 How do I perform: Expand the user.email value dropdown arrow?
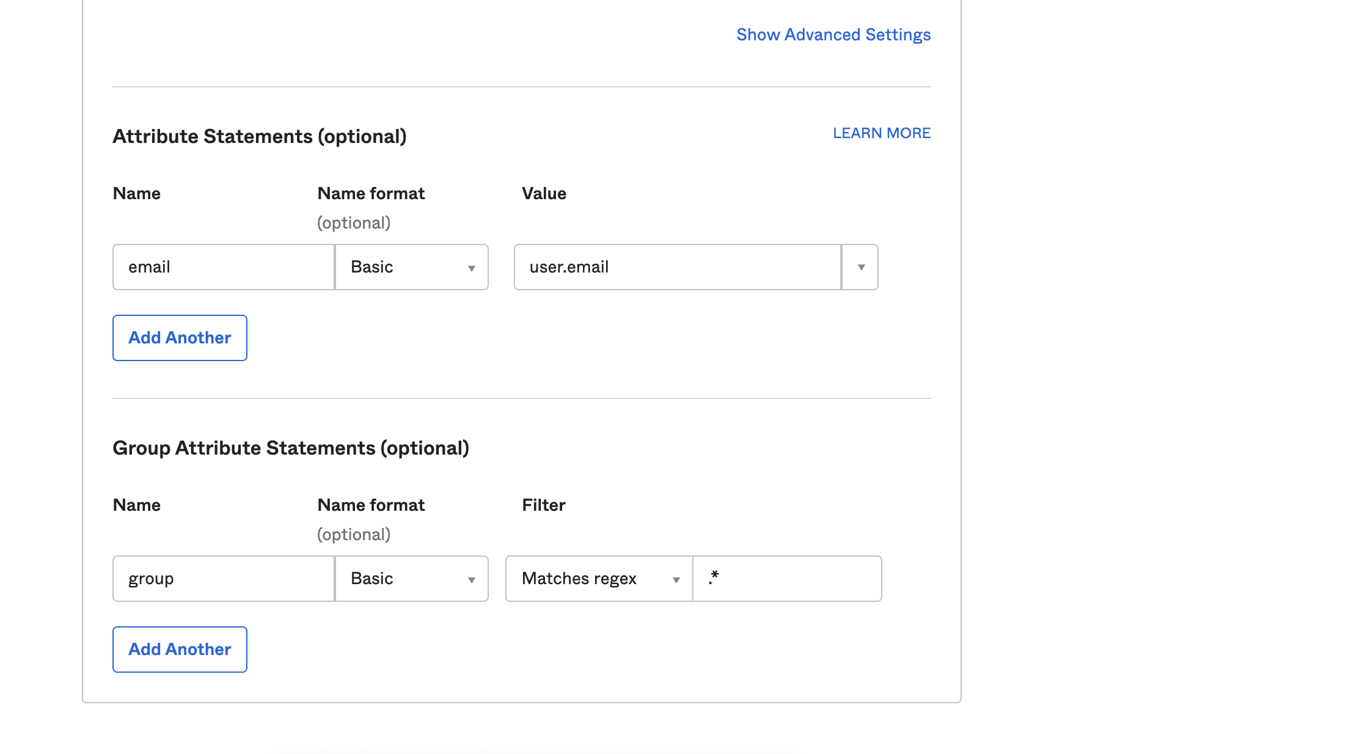click(860, 267)
